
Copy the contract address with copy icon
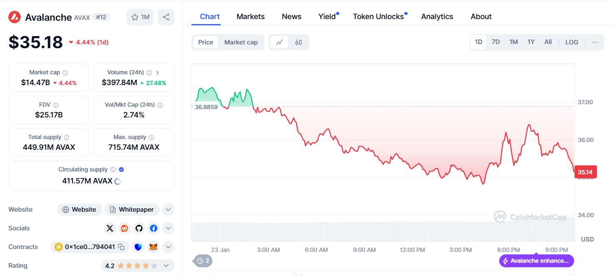[121, 247]
